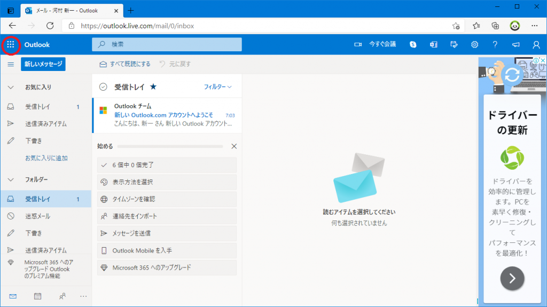Screen dimensions: 547x307
Task: Click 連絡先をインポート
Action: [x=167, y=216]
